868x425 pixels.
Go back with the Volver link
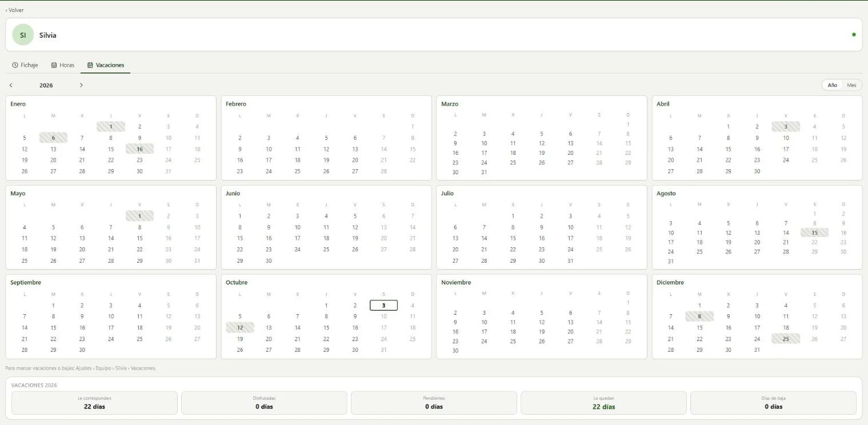15,10
